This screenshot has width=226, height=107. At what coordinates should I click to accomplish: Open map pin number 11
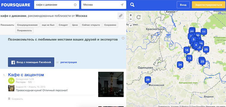click(x=204, y=32)
